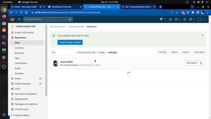Screen dimensions: 211x119
Task: Open Merge requests in the sidebar
Action: tap(27, 84)
